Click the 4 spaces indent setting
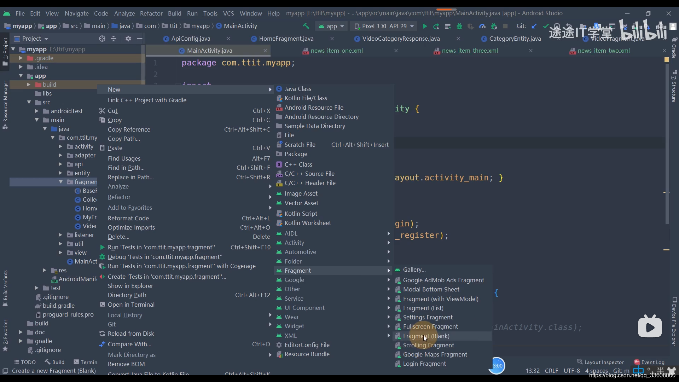The image size is (679, 382). pos(596,371)
